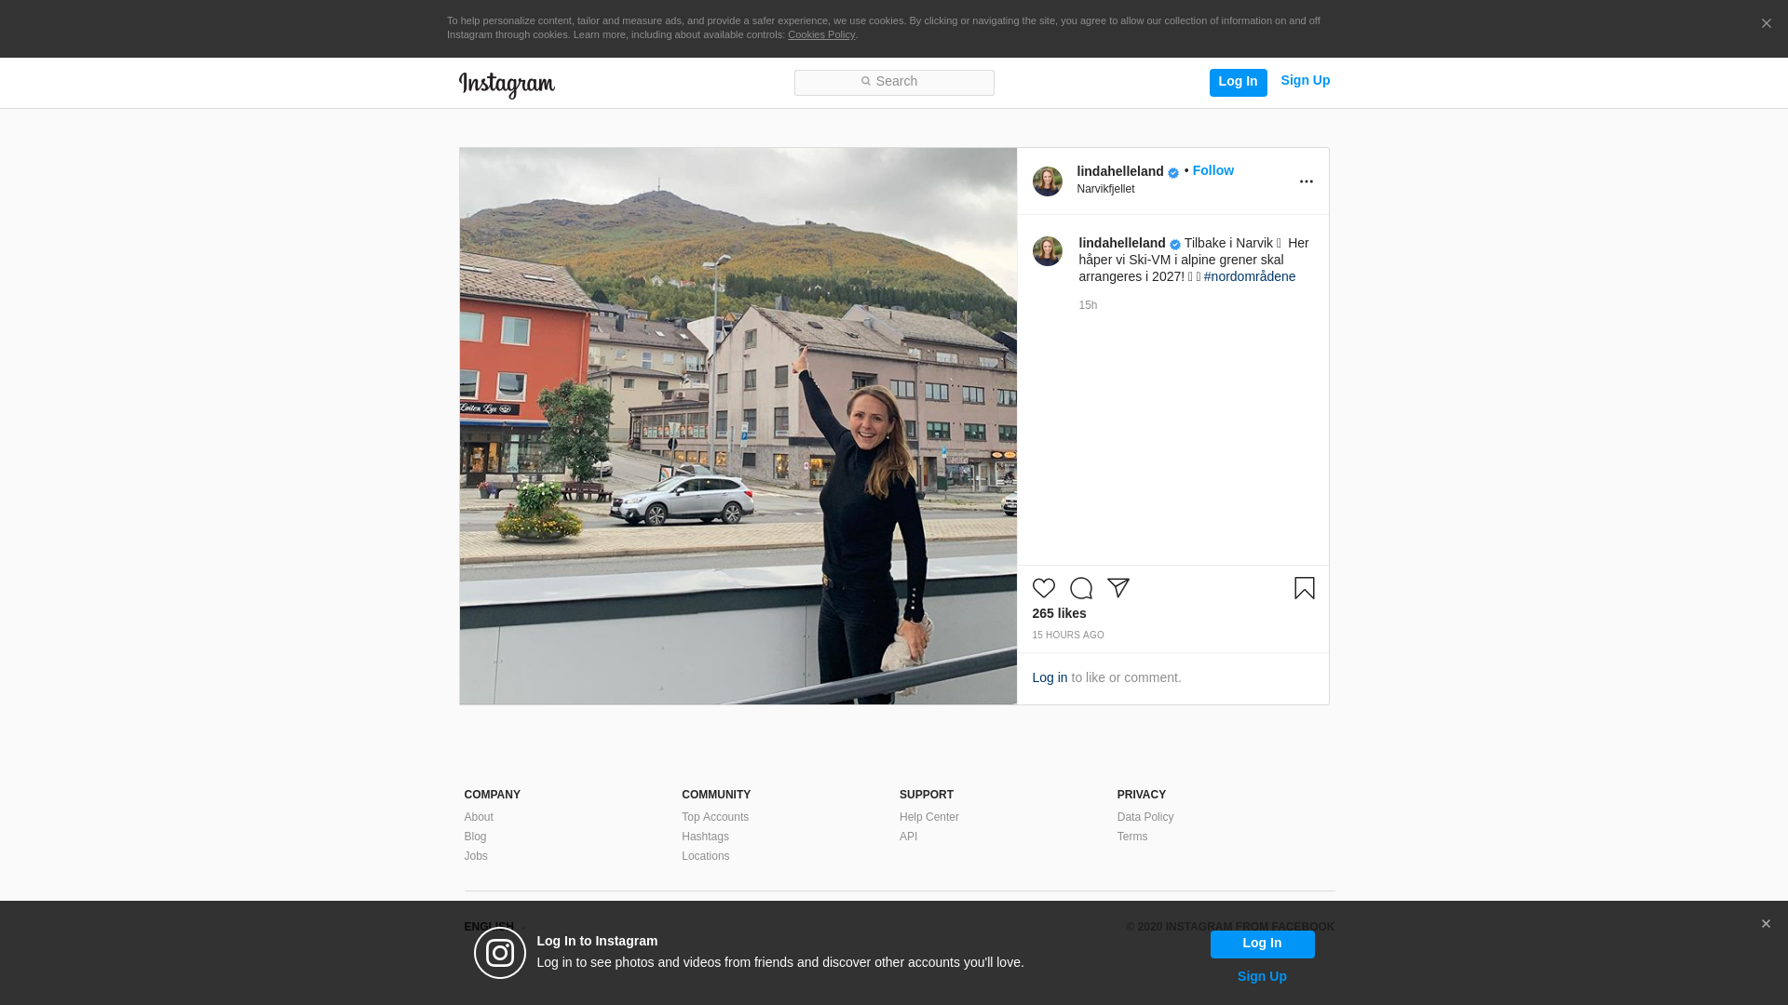This screenshot has height=1005, width=1788.
Task: Open the Blog footer link
Action: click(475, 837)
